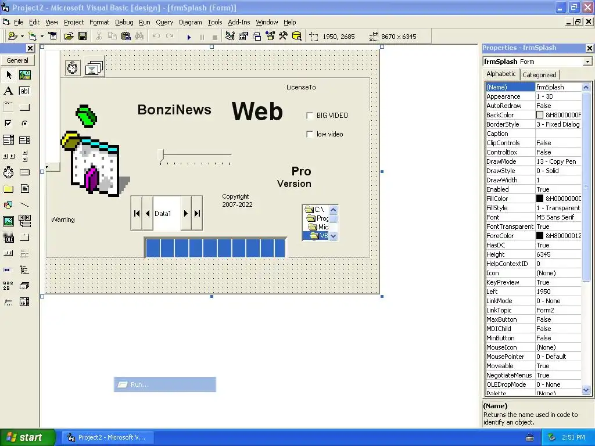Select the CommandButton tool

(x=24, y=107)
